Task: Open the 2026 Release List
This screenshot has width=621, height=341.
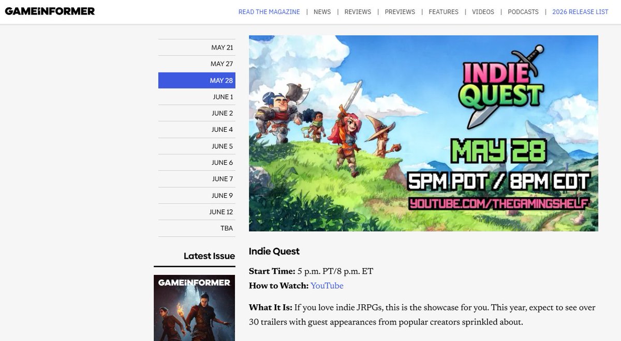Action: (580, 12)
